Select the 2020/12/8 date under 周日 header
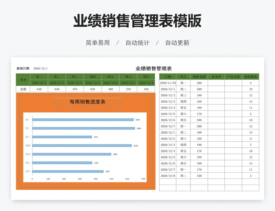 [146, 83]
